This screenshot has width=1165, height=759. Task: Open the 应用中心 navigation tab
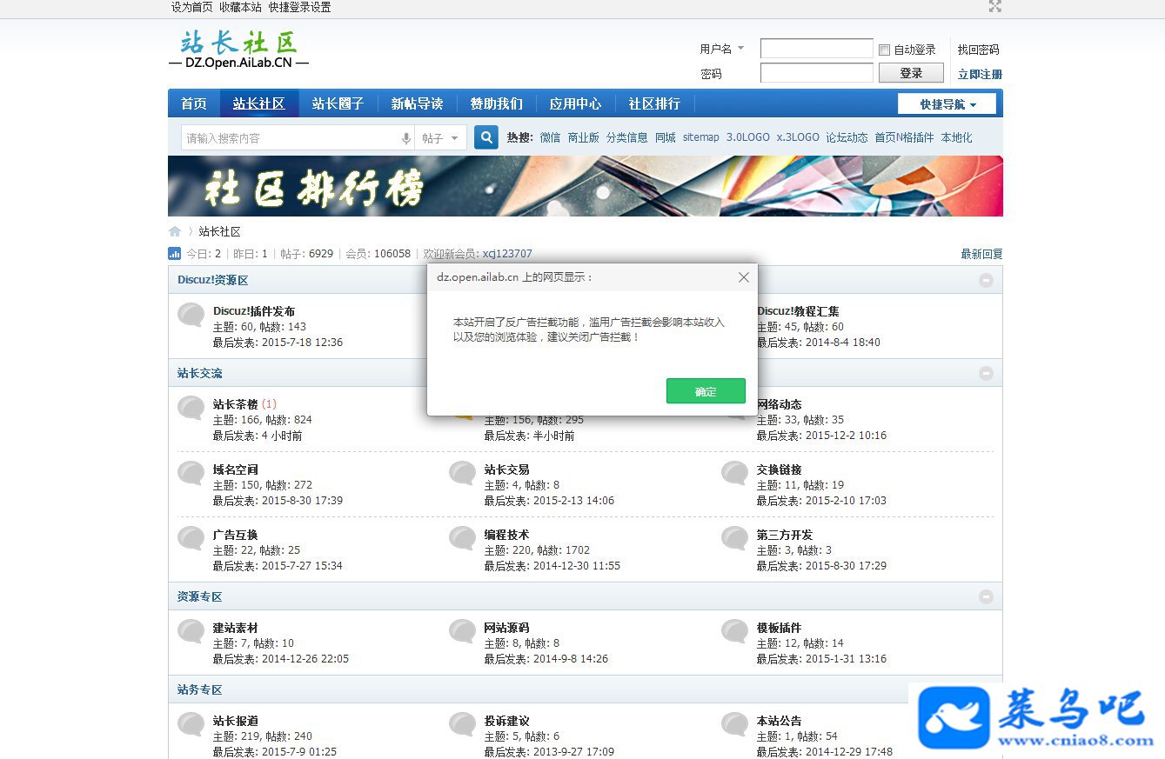575,103
